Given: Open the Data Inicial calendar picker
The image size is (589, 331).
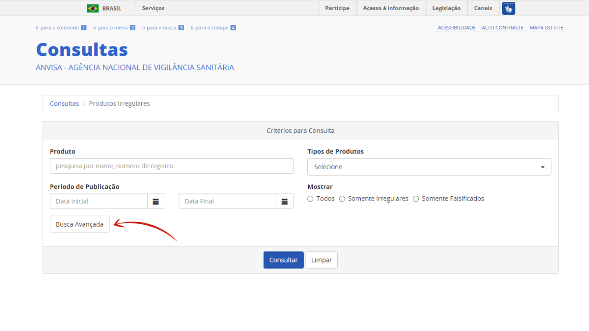Looking at the screenshot, I should [x=156, y=201].
